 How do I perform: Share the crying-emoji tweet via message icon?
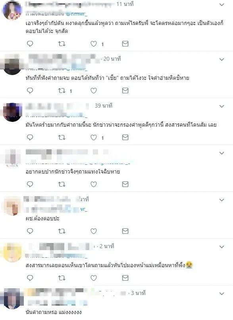[x=125, y=278]
